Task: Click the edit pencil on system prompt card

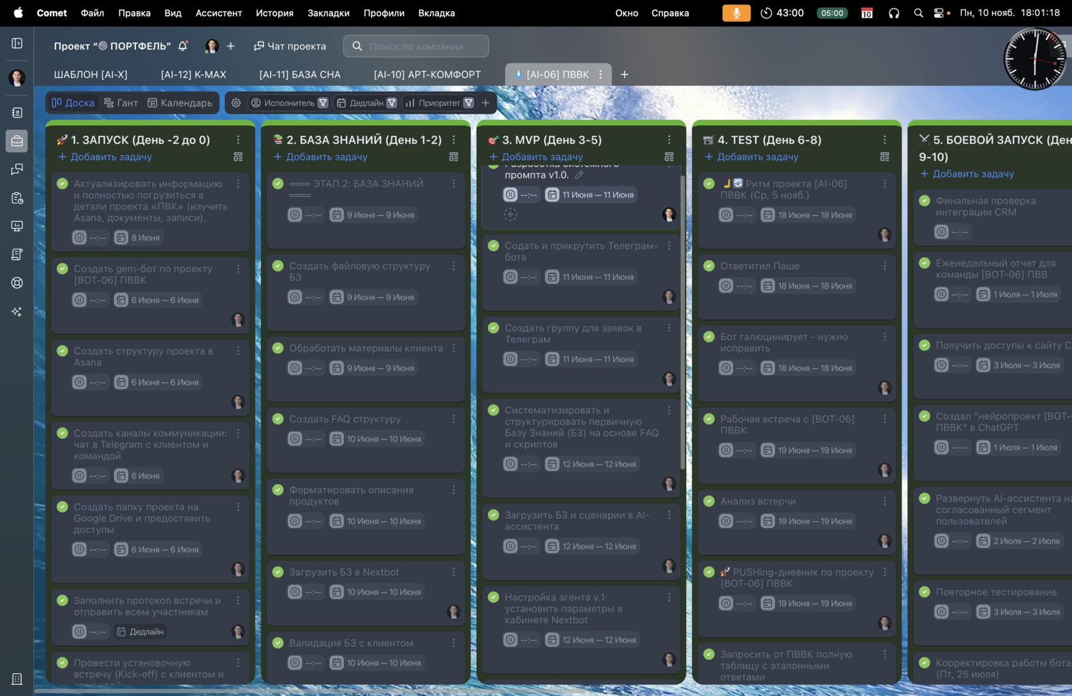Action: (579, 175)
